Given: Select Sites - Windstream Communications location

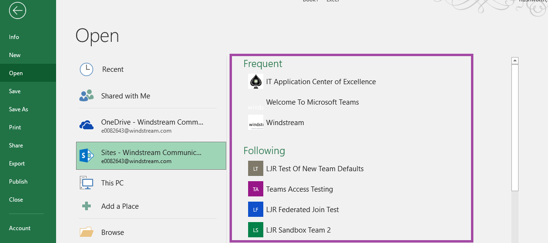Looking at the screenshot, I should [x=151, y=156].
